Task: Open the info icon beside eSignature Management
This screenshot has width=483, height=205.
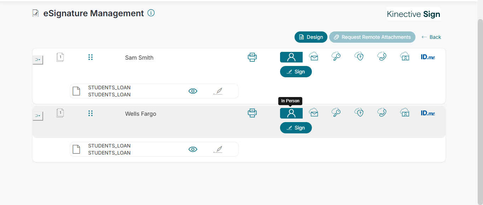Action: (x=151, y=13)
